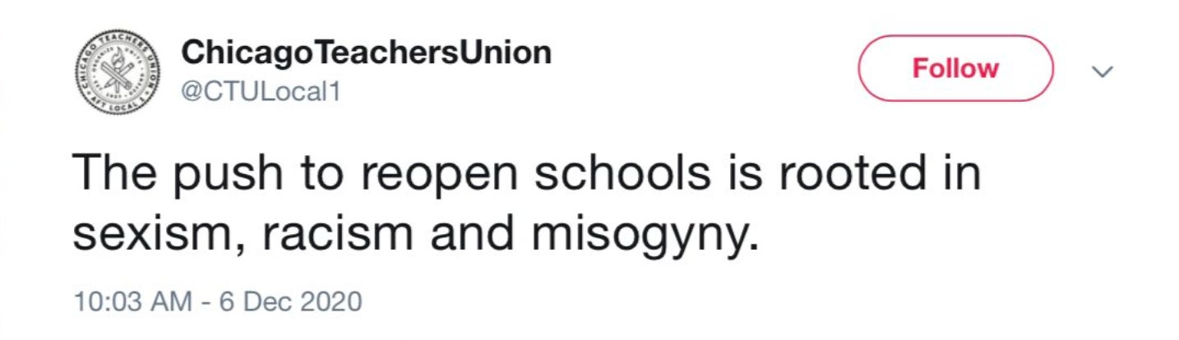Click the tweet's second line of text
The height and width of the screenshot is (340, 1179).
tap(413, 237)
